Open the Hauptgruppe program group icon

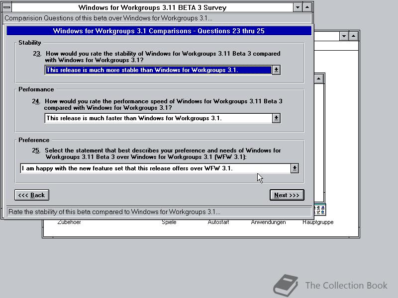click(x=320, y=211)
